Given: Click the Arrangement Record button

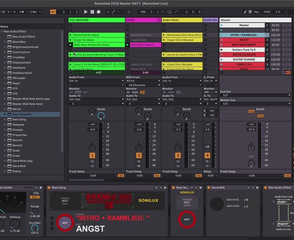Looking at the screenshot, I should [99, 12].
